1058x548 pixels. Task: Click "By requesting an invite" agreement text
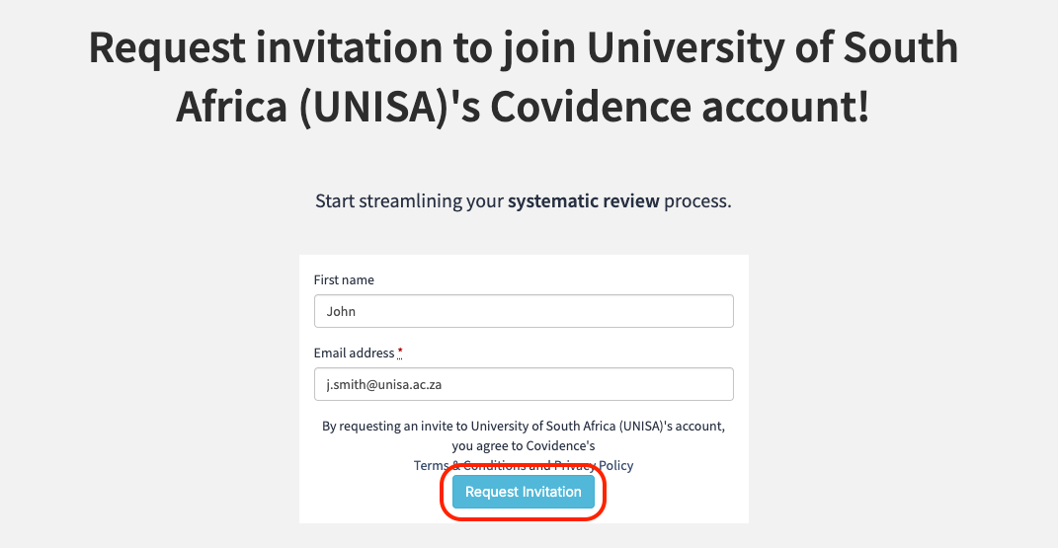(x=382, y=427)
